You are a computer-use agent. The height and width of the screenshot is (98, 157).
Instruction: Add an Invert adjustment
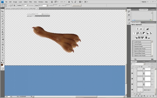136,38
